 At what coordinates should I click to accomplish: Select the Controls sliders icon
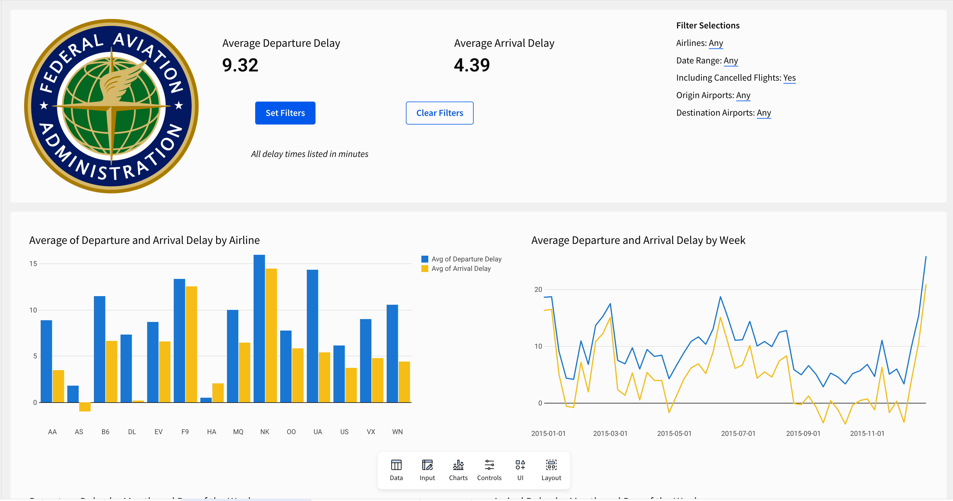tap(489, 465)
